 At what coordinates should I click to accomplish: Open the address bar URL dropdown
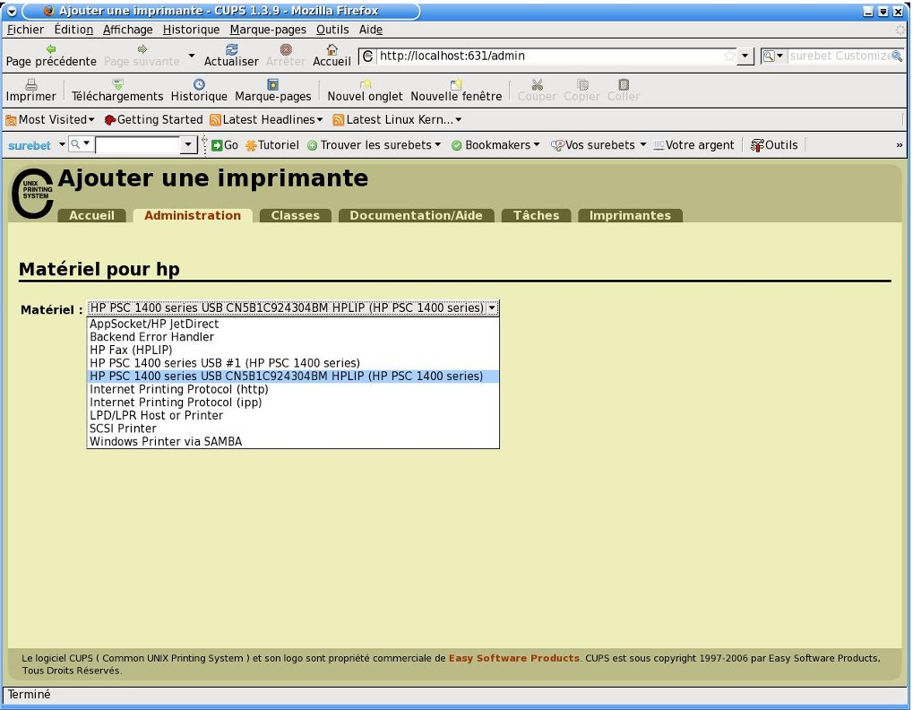(x=745, y=56)
